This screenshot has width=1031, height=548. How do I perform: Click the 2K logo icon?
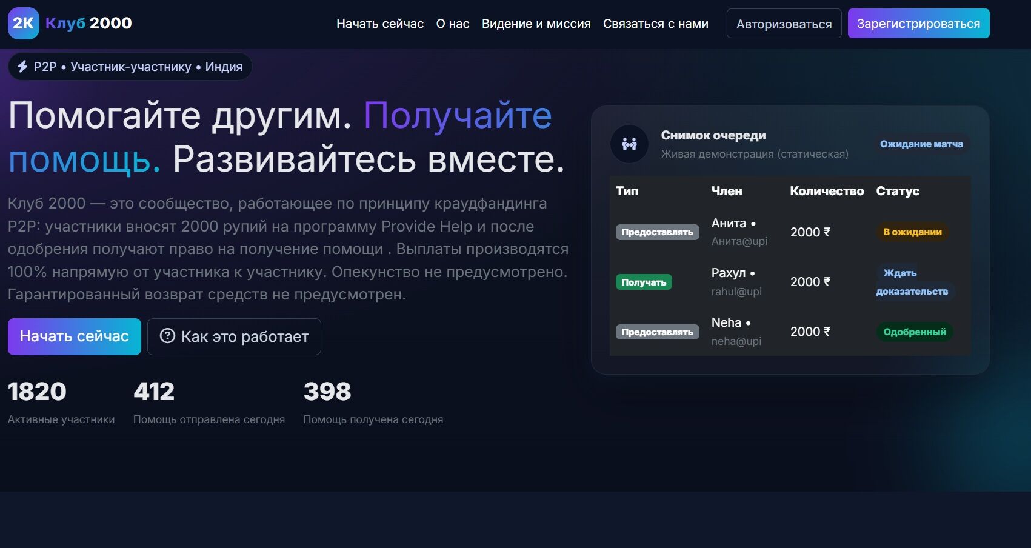pyautogui.click(x=23, y=24)
